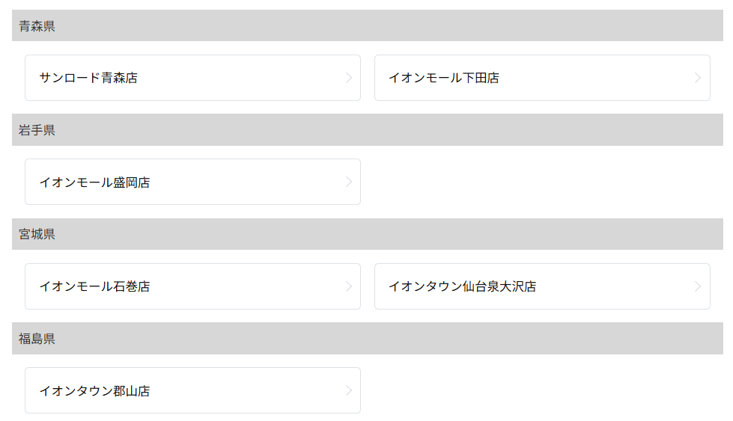Viewport: 733px width, 421px height.
Task: Click the only store card under 福島県
Action: 192,390
